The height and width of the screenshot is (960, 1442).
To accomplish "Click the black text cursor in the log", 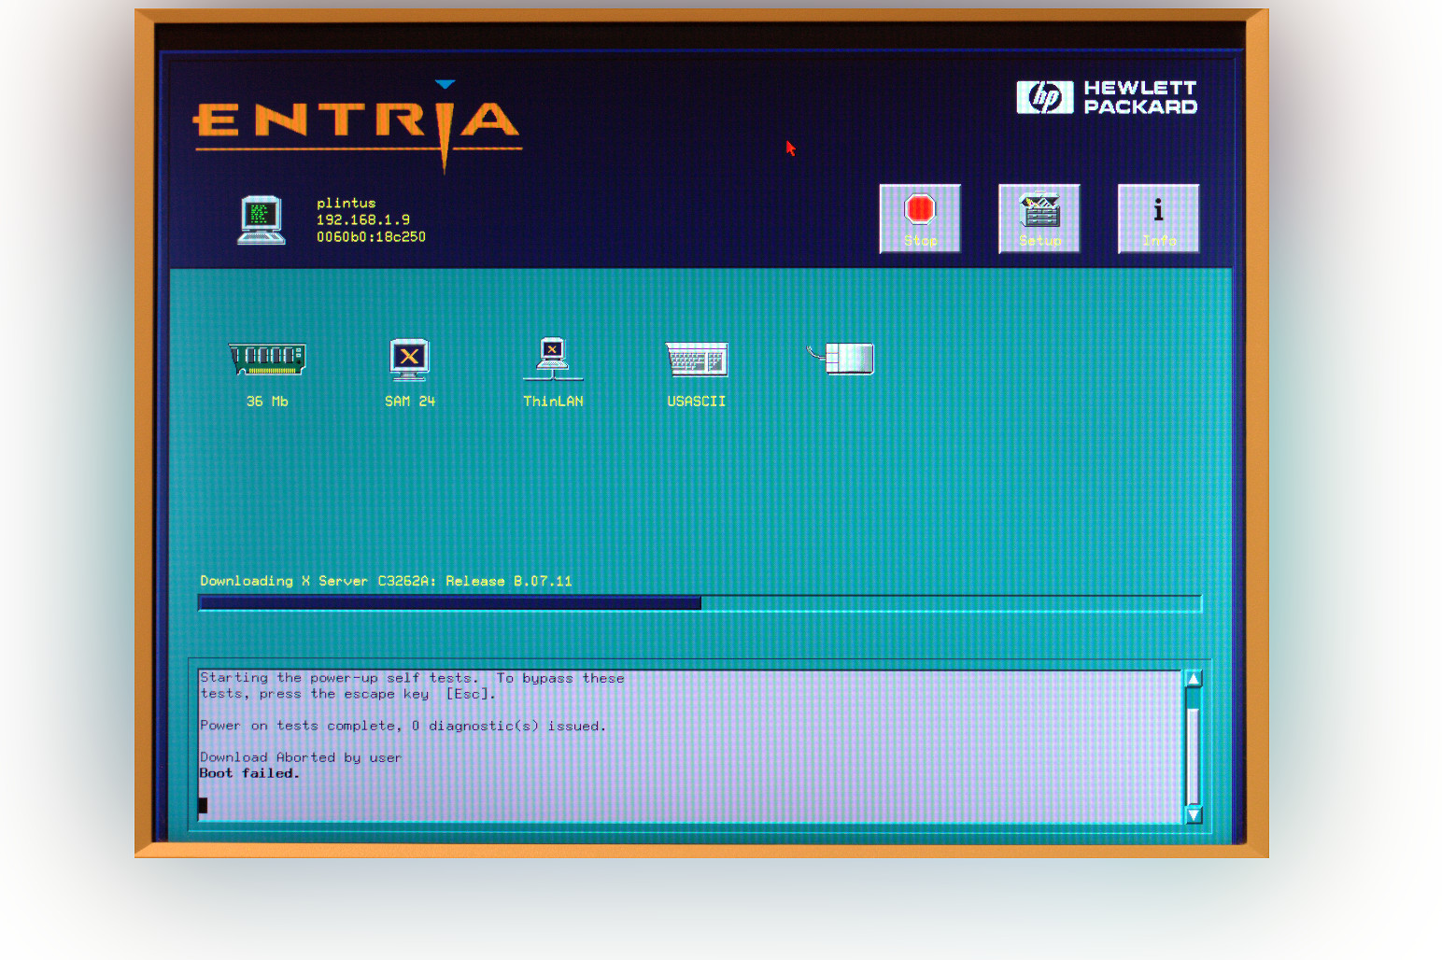I will tap(203, 805).
